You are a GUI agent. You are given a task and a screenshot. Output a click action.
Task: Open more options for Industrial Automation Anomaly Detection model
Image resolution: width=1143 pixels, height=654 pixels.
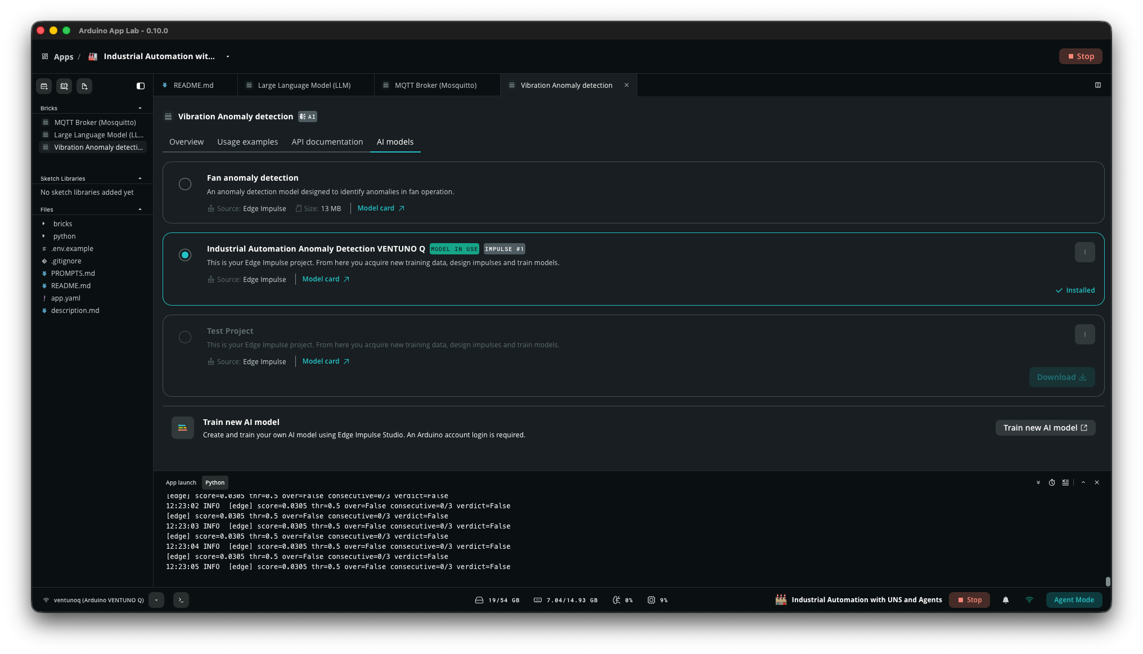(x=1085, y=252)
